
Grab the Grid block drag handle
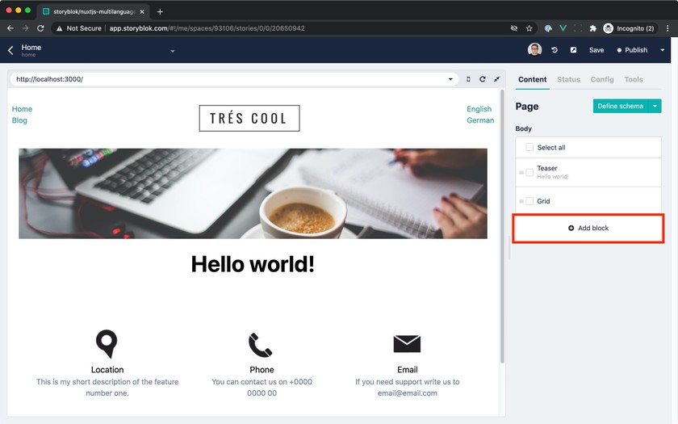tap(521, 201)
